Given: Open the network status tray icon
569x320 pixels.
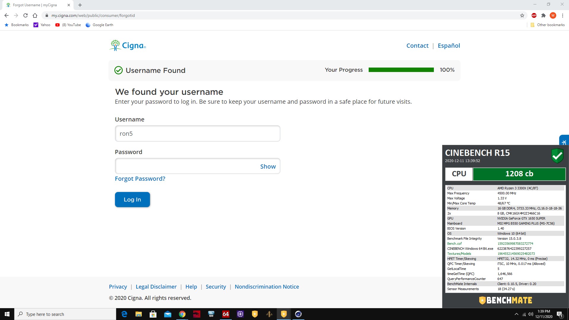Looking at the screenshot, I should pos(524,314).
